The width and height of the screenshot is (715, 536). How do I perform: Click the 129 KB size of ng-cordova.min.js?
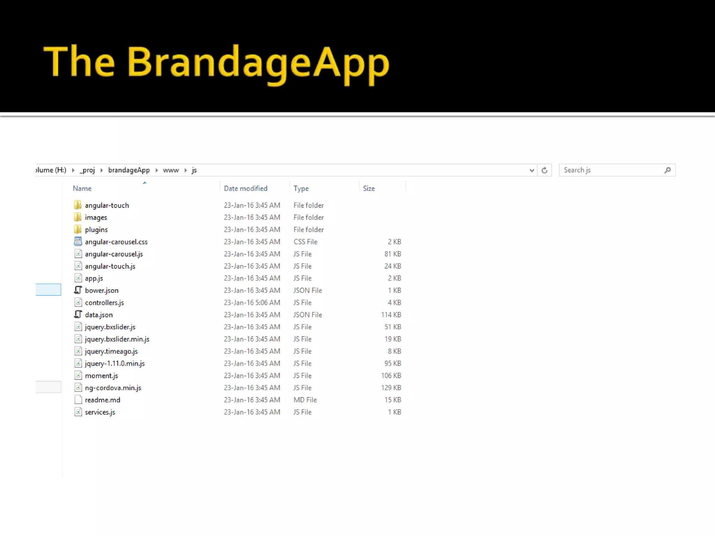391,388
